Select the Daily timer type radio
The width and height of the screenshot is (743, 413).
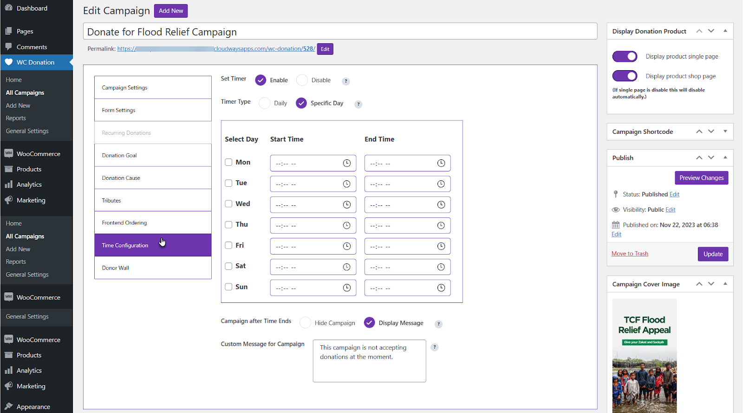click(x=265, y=103)
